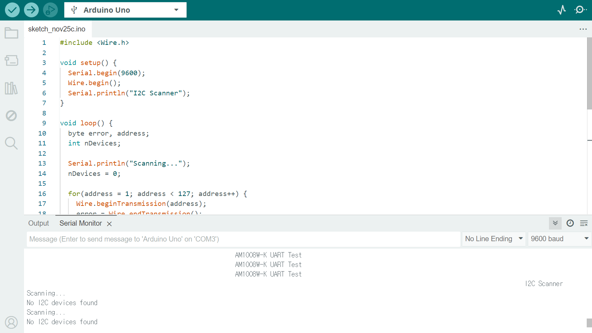Open the Sketchbook folder icon in sidebar
The width and height of the screenshot is (592, 333).
click(11, 33)
